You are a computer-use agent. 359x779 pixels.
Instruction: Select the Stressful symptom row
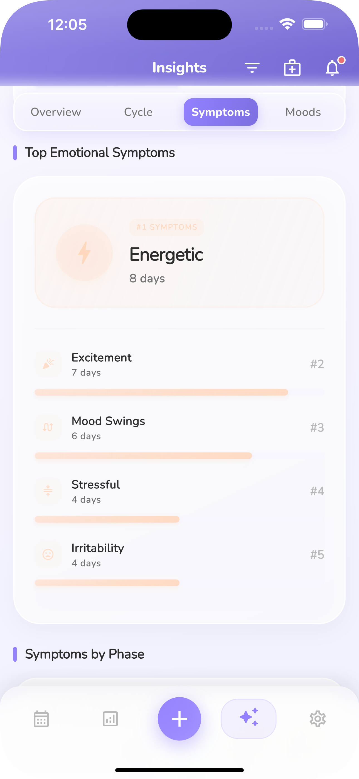pyautogui.click(x=179, y=491)
